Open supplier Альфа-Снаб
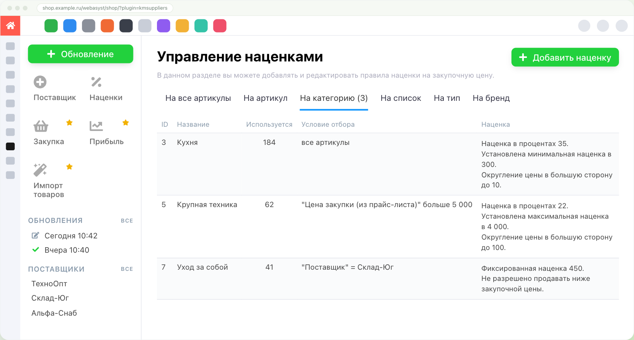This screenshot has width=634, height=340. coord(54,313)
